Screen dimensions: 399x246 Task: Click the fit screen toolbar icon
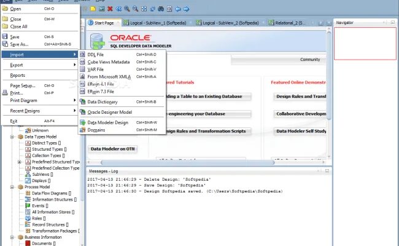click(x=144, y=9)
